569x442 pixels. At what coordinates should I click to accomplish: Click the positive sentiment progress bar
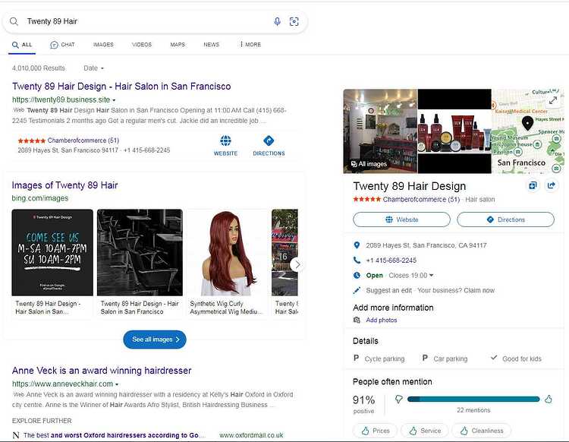(x=473, y=399)
